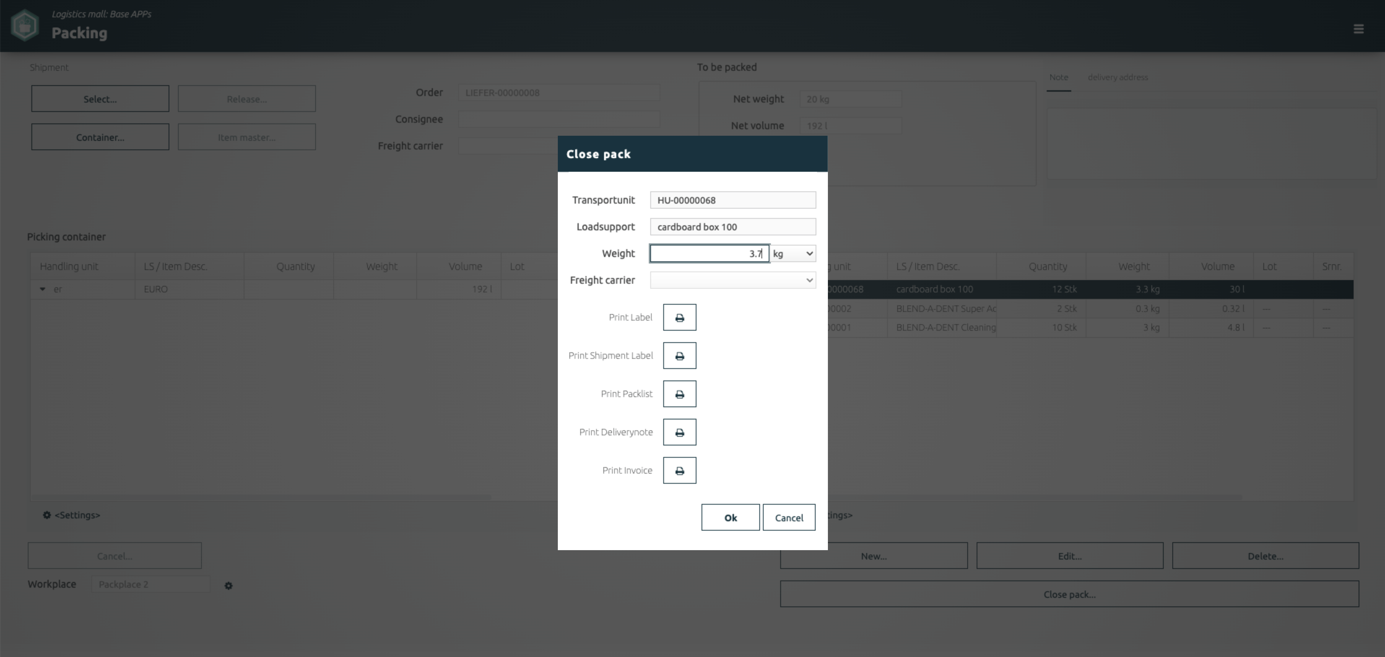Click the 4.8 l volume cell
The height and width of the screenshot is (657, 1385).
pyautogui.click(x=1211, y=327)
